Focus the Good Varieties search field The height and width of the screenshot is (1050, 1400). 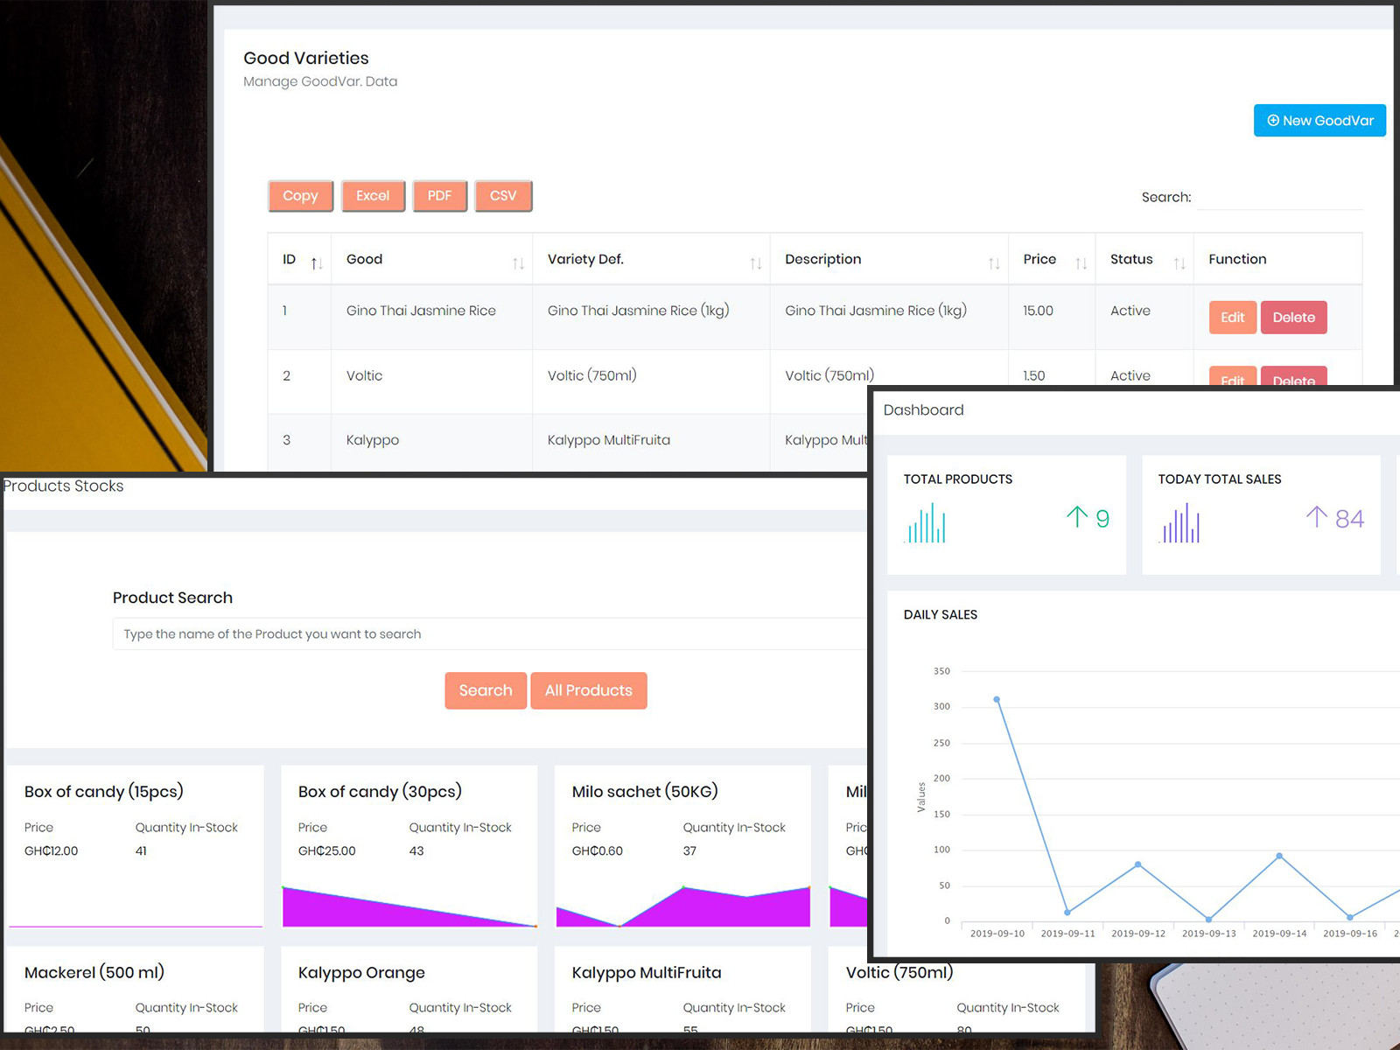click(1279, 198)
